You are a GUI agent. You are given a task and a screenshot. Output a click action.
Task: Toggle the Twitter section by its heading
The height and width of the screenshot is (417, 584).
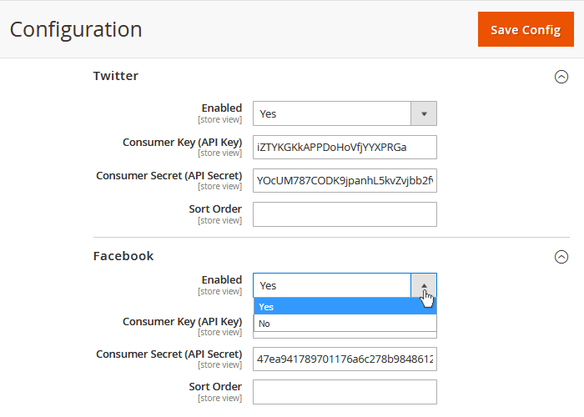point(116,76)
